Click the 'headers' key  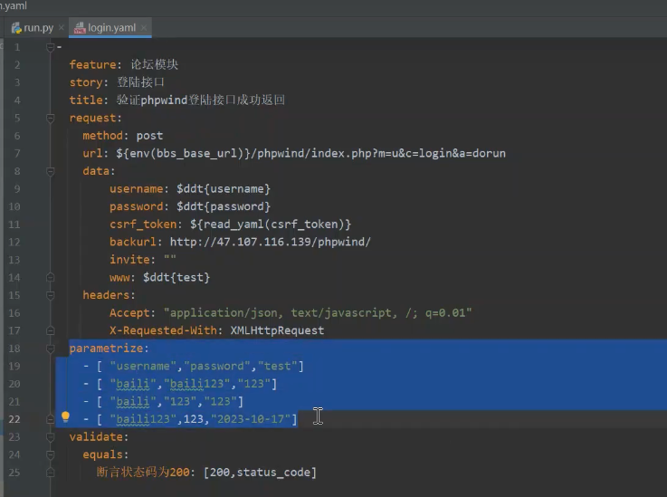click(x=106, y=295)
